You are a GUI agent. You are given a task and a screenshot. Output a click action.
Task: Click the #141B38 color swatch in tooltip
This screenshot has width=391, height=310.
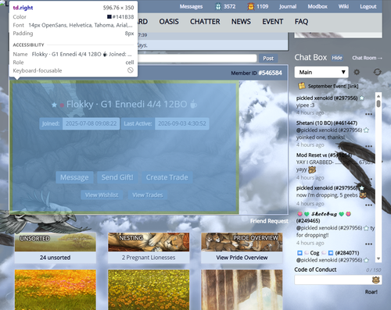[109, 17]
